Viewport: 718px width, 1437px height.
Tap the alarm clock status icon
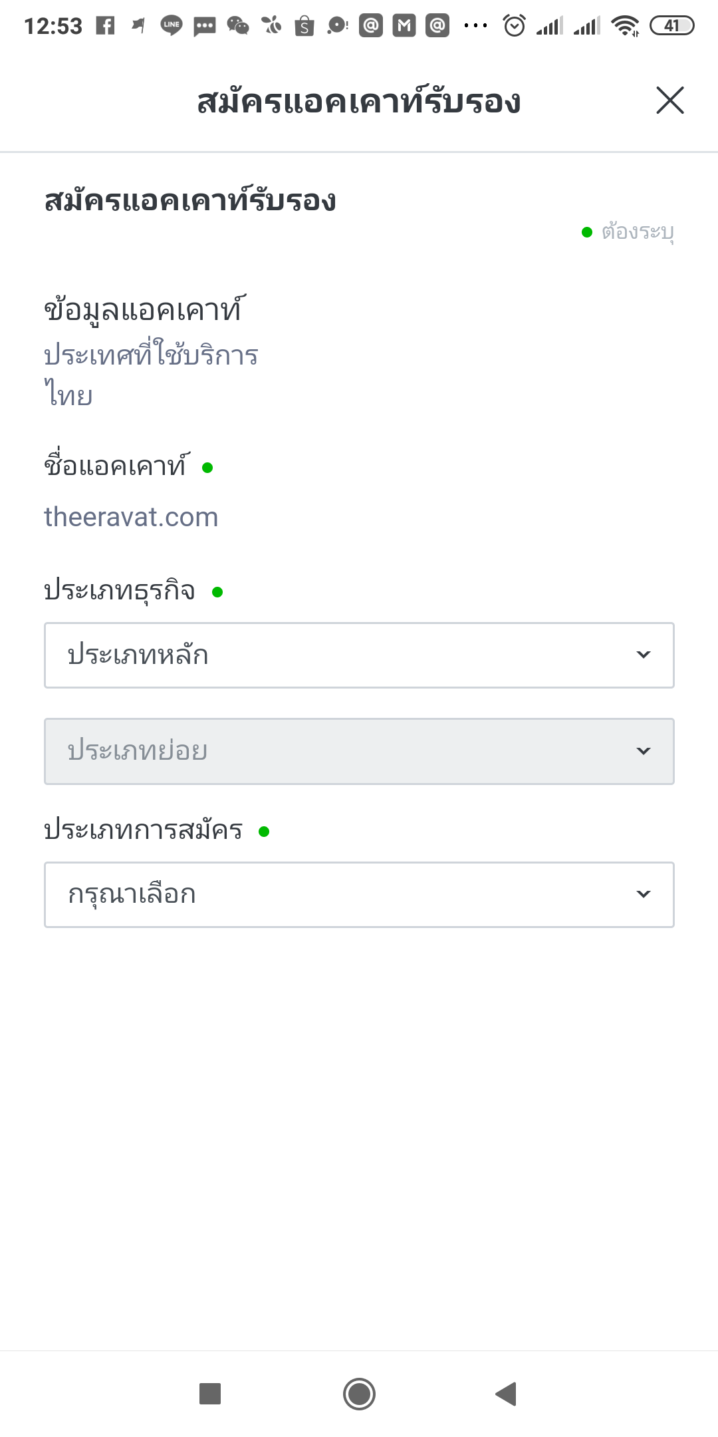pos(515,26)
